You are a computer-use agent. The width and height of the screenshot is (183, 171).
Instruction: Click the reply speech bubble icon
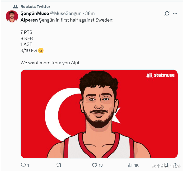tap(23, 165)
